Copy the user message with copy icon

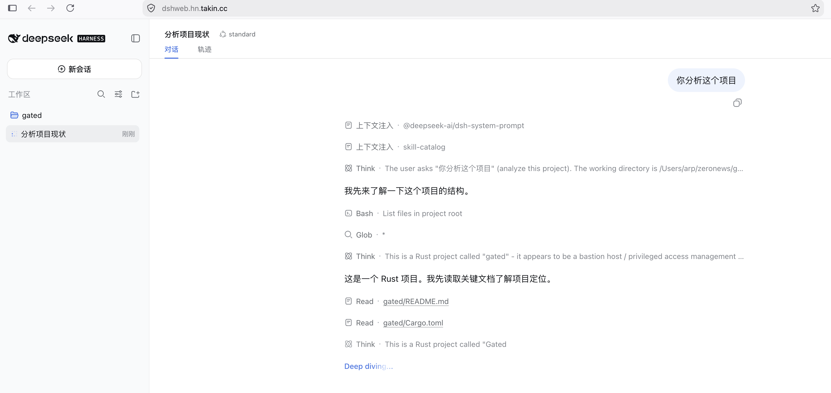coord(738,103)
